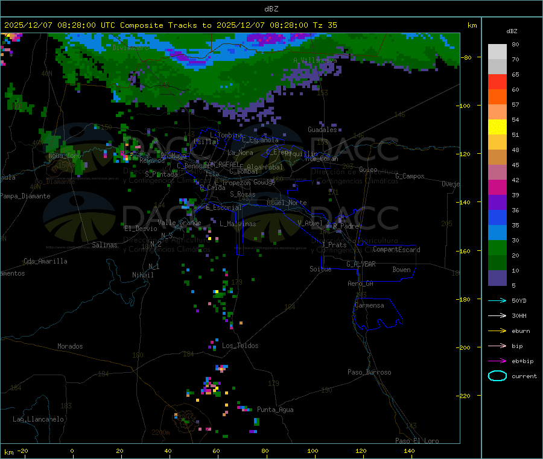The width and height of the screenshot is (543, 459).
Task: Click the '100' tick on bottom axis
Action: [313, 451]
